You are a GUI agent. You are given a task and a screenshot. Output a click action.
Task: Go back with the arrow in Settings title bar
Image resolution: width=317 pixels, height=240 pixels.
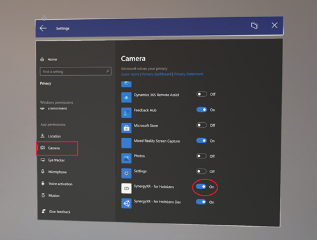43,28
